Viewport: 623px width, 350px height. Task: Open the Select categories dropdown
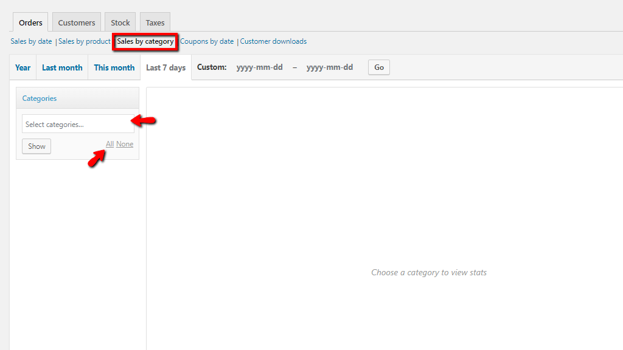coord(78,124)
